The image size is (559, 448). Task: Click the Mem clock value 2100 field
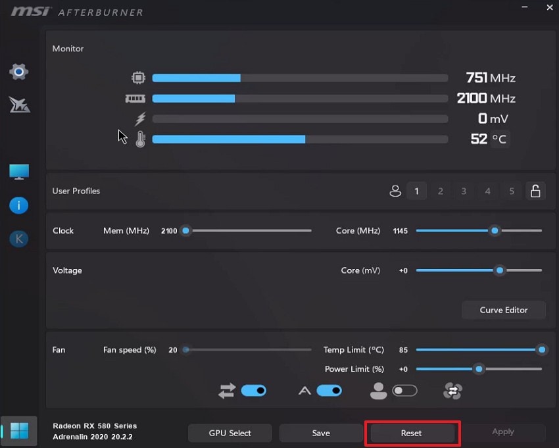point(169,231)
